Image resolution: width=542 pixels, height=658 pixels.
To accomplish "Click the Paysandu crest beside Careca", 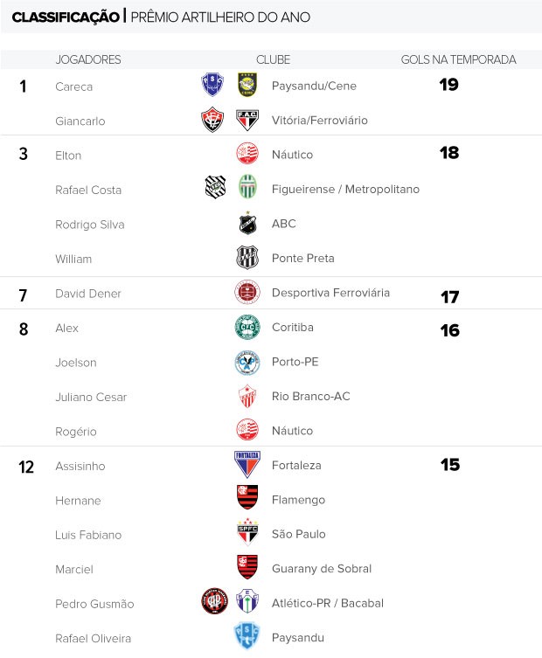I will pos(212,85).
